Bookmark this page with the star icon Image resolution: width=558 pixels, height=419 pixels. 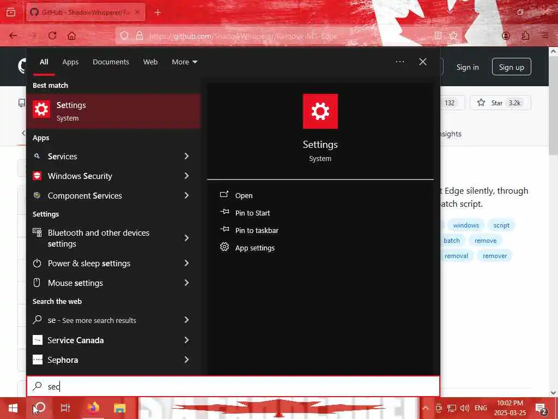tap(453, 35)
